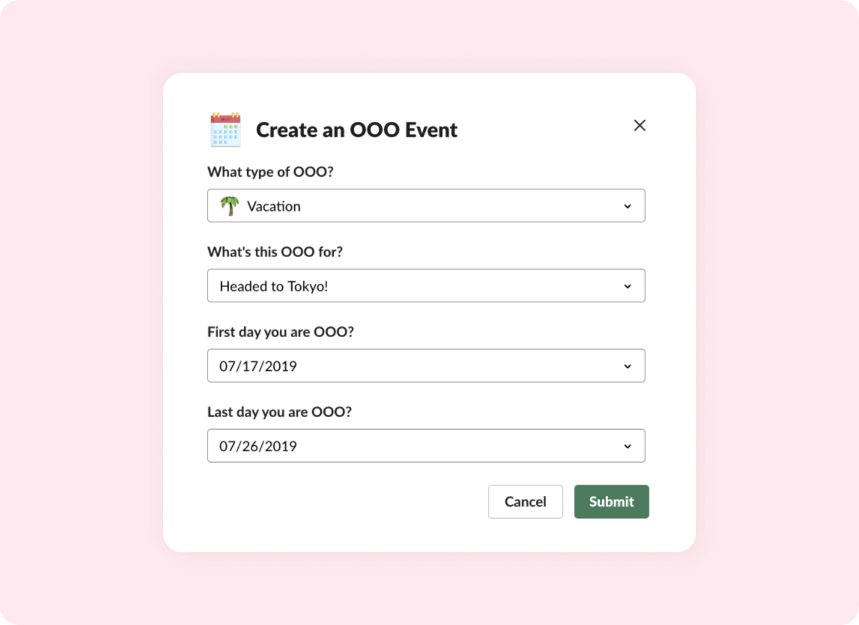Click the palm tree Vacation icon
Image resolution: width=859 pixels, height=625 pixels.
pos(229,206)
